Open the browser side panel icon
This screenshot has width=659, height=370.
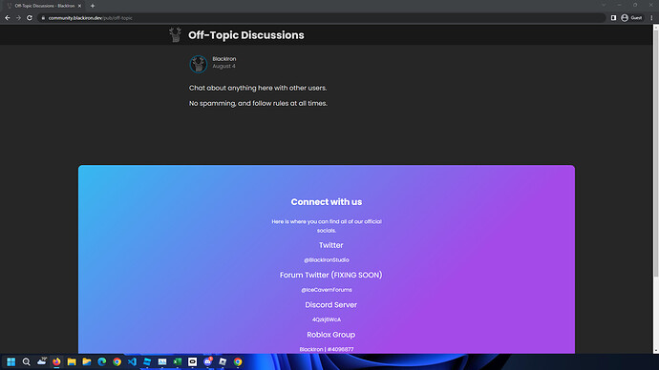[613, 18]
